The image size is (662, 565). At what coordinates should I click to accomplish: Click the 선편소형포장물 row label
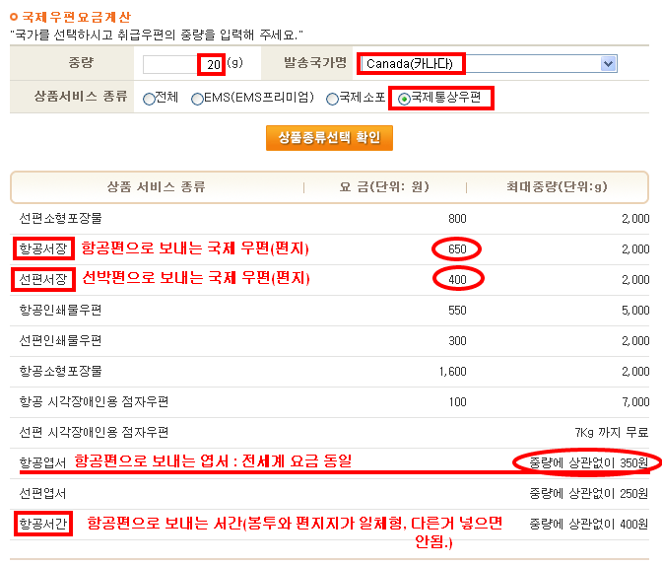pyautogui.click(x=60, y=219)
